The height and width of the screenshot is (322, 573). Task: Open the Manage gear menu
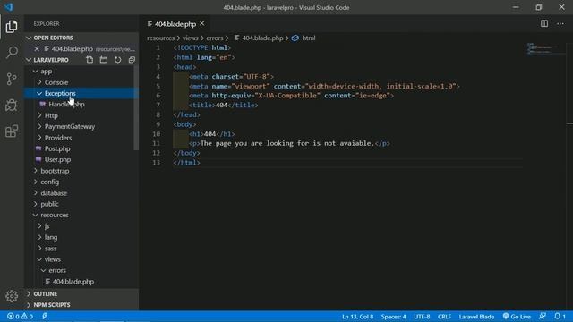[12, 296]
